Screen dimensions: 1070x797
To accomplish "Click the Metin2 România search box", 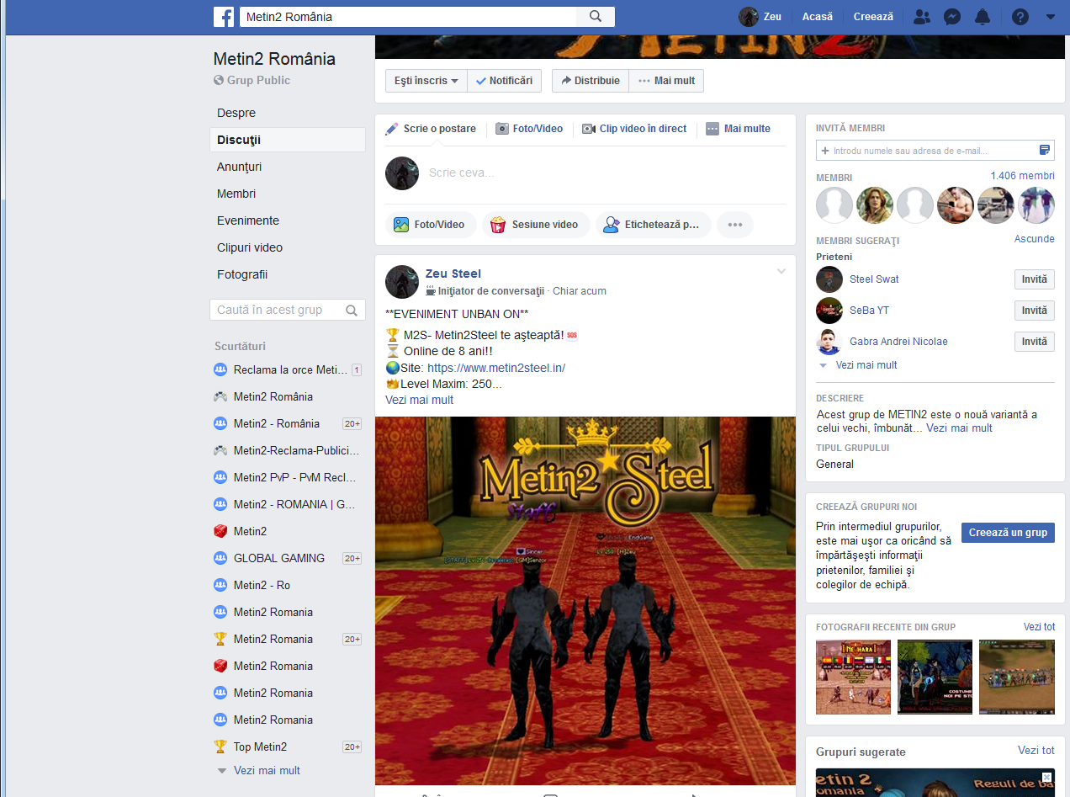I will 409,17.
